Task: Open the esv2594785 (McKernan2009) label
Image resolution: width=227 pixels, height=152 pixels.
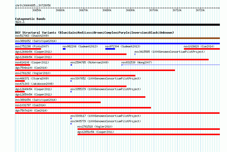Action: 90,62
